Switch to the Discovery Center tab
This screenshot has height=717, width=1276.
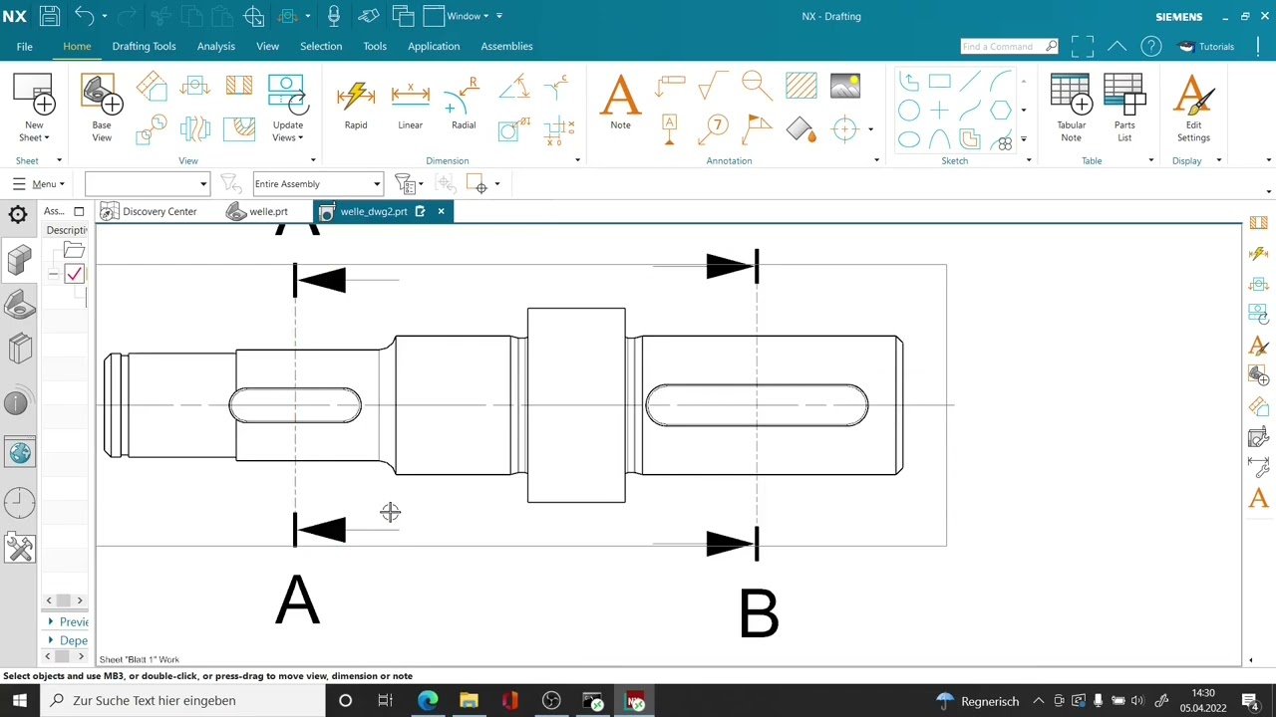point(149,211)
